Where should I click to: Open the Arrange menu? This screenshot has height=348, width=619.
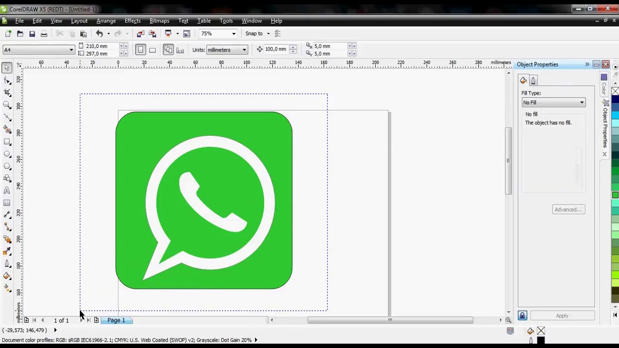[x=106, y=21]
